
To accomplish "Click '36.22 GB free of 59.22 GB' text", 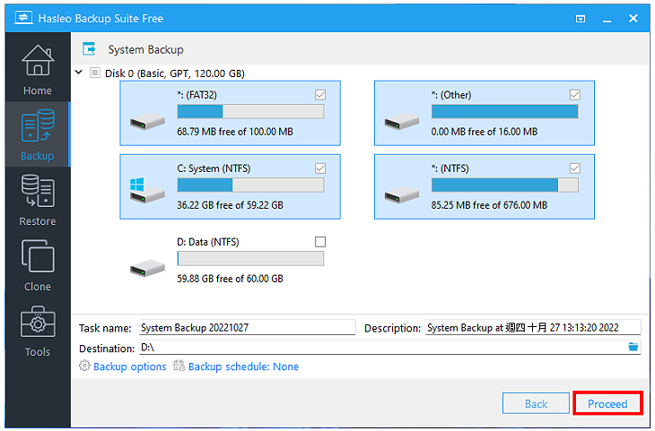I will click(x=230, y=205).
